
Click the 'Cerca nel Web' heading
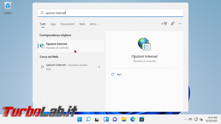pyautogui.click(x=49, y=57)
